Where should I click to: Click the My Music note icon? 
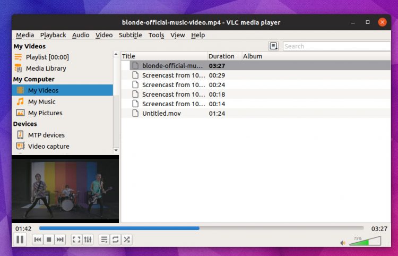click(x=20, y=101)
